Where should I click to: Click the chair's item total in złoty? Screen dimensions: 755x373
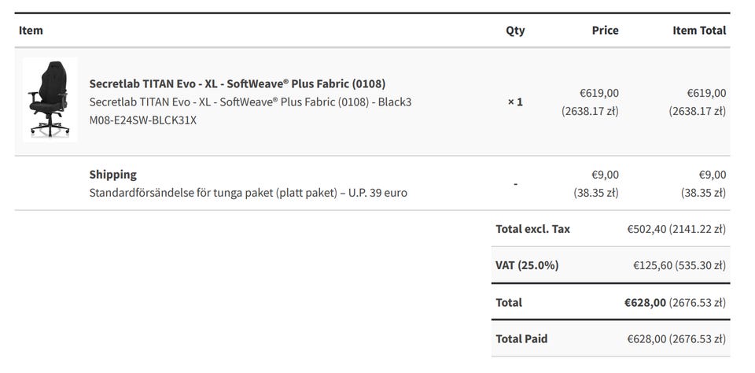click(698, 111)
